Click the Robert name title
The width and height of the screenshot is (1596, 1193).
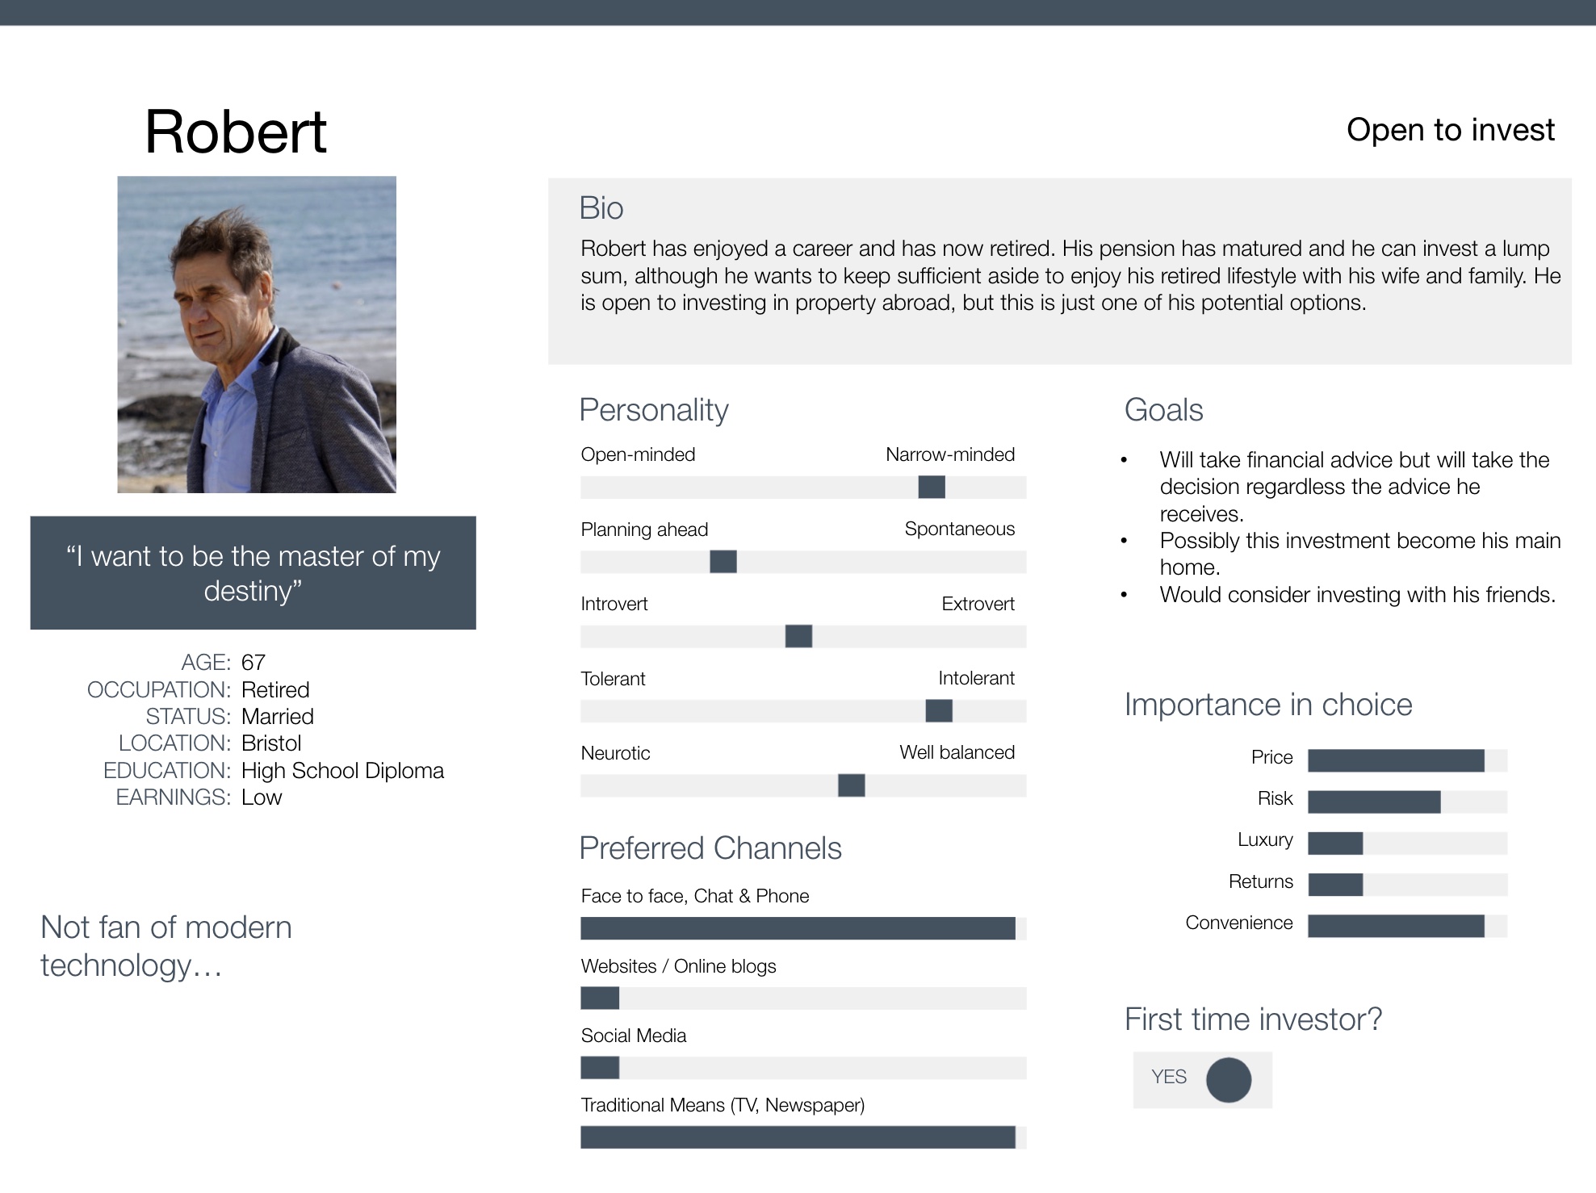pos(236,132)
